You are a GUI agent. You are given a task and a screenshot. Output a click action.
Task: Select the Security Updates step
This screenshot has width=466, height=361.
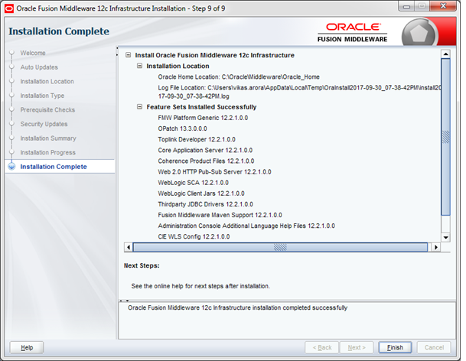tap(44, 124)
